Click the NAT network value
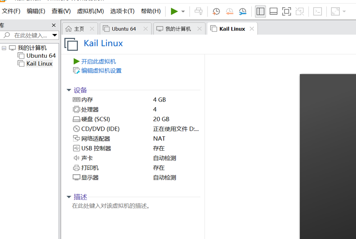The image size is (356, 239). pyautogui.click(x=159, y=138)
